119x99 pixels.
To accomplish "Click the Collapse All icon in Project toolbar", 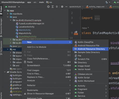I will (57, 7).
